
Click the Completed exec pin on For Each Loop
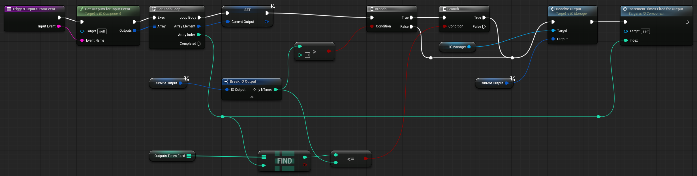199,44
